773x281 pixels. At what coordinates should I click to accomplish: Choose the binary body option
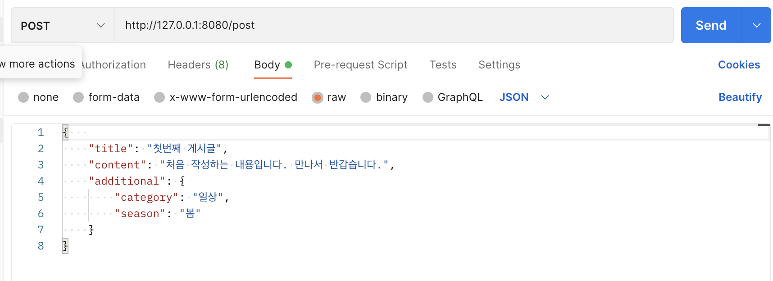coord(366,97)
